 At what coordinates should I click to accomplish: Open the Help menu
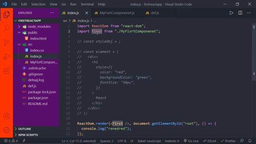101,4
